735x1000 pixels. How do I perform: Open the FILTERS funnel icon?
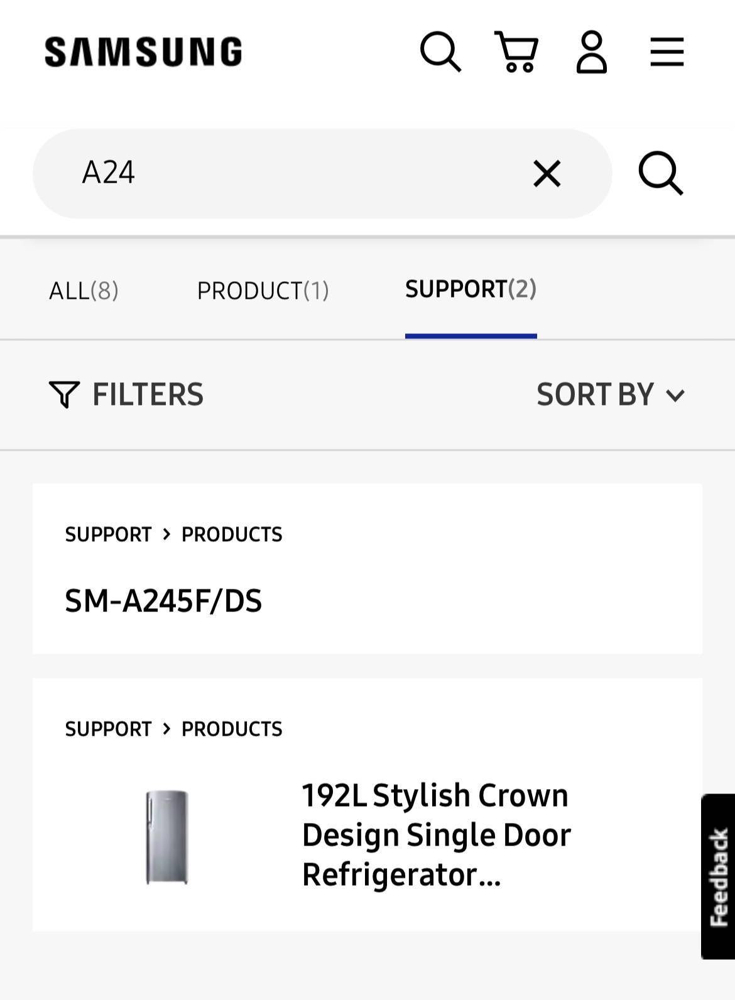(x=64, y=394)
